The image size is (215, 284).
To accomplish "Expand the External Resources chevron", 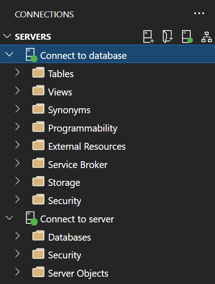I will pyautogui.click(x=17, y=145).
